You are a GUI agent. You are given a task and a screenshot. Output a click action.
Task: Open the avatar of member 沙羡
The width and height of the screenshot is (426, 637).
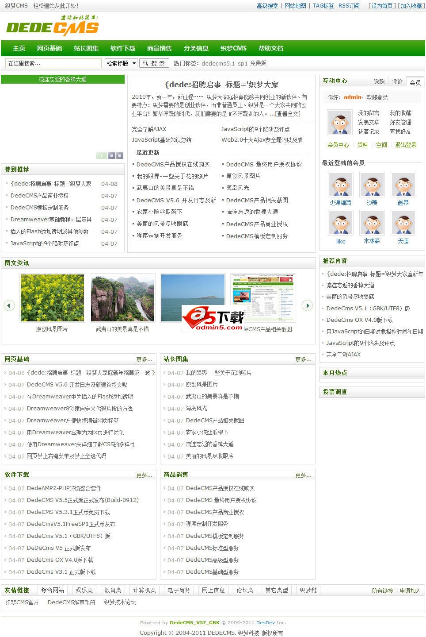tap(372, 185)
